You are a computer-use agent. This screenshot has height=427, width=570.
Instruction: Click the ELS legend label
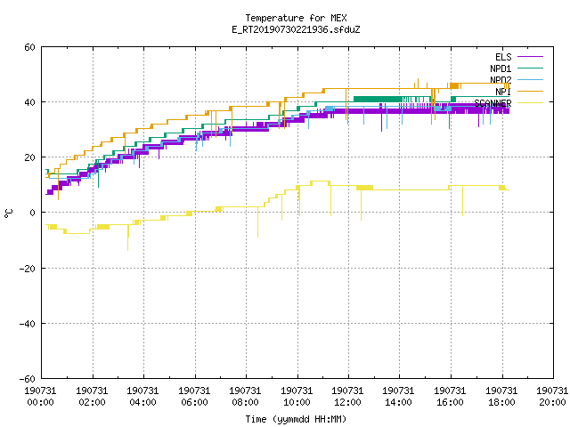click(x=503, y=57)
